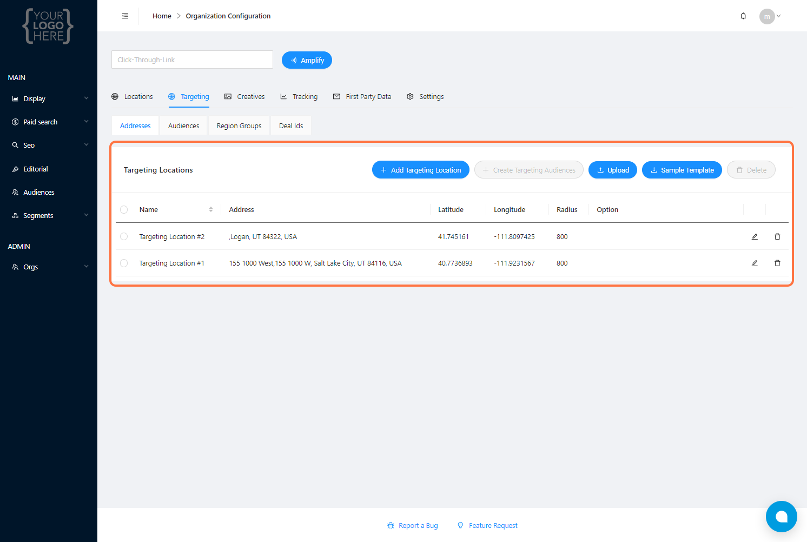
Task: Open the chat support bubble
Action: point(781,517)
